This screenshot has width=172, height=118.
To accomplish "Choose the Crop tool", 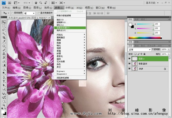I will (x=4, y=37).
